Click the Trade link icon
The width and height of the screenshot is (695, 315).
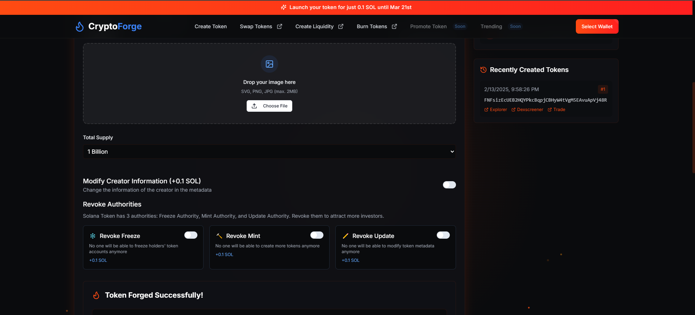pyautogui.click(x=550, y=110)
